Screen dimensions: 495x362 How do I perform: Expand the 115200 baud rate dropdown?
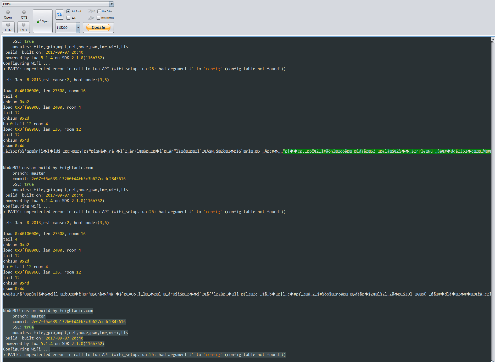[78, 27]
